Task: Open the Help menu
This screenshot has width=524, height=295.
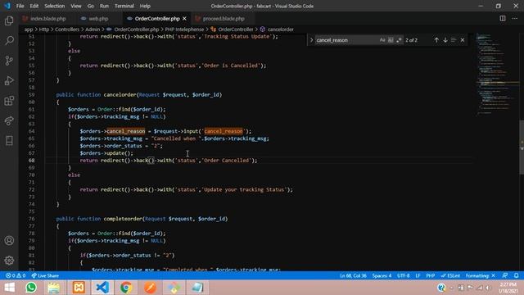Action: (x=145, y=6)
